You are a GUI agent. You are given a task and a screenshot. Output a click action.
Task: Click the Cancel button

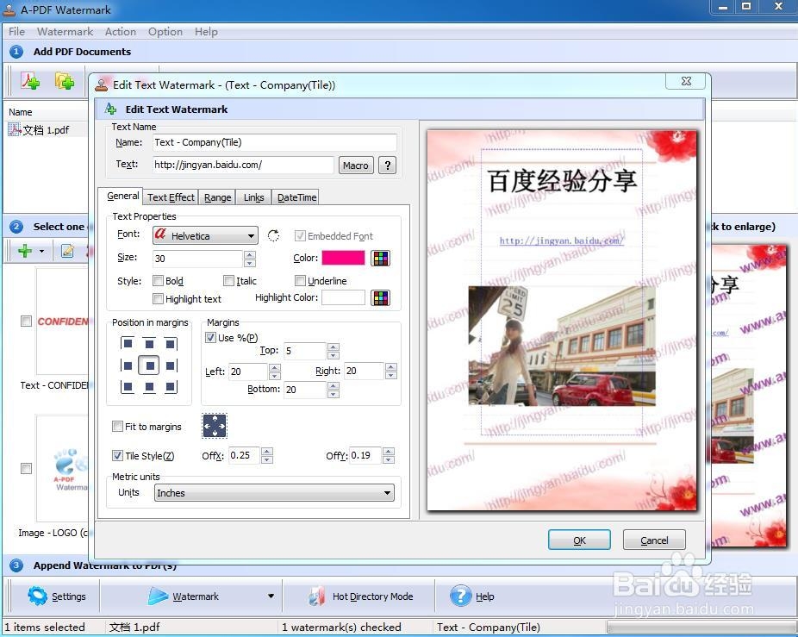pyautogui.click(x=654, y=540)
